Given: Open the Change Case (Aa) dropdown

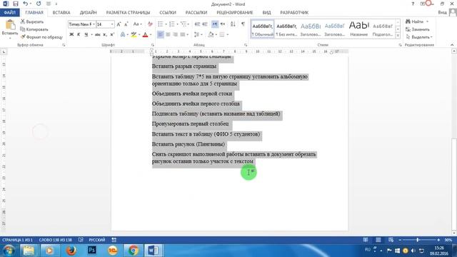Looking at the screenshot, I should tap(137, 24).
